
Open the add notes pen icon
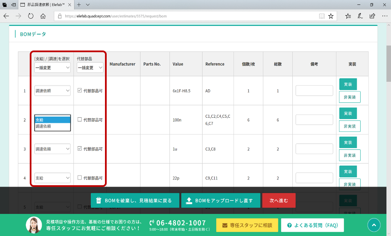coord(360,16)
